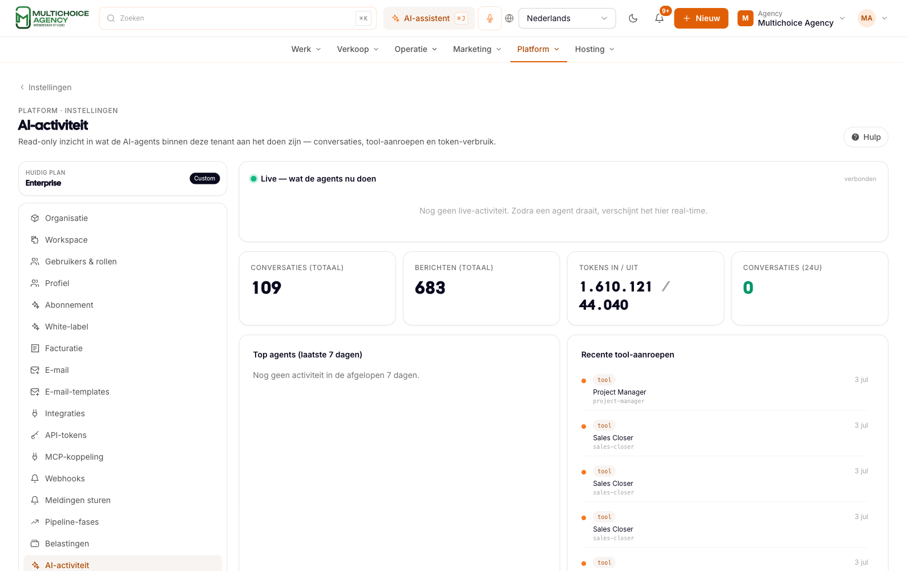
Task: Click the Pipeline-fases trend icon
Action: point(35,522)
